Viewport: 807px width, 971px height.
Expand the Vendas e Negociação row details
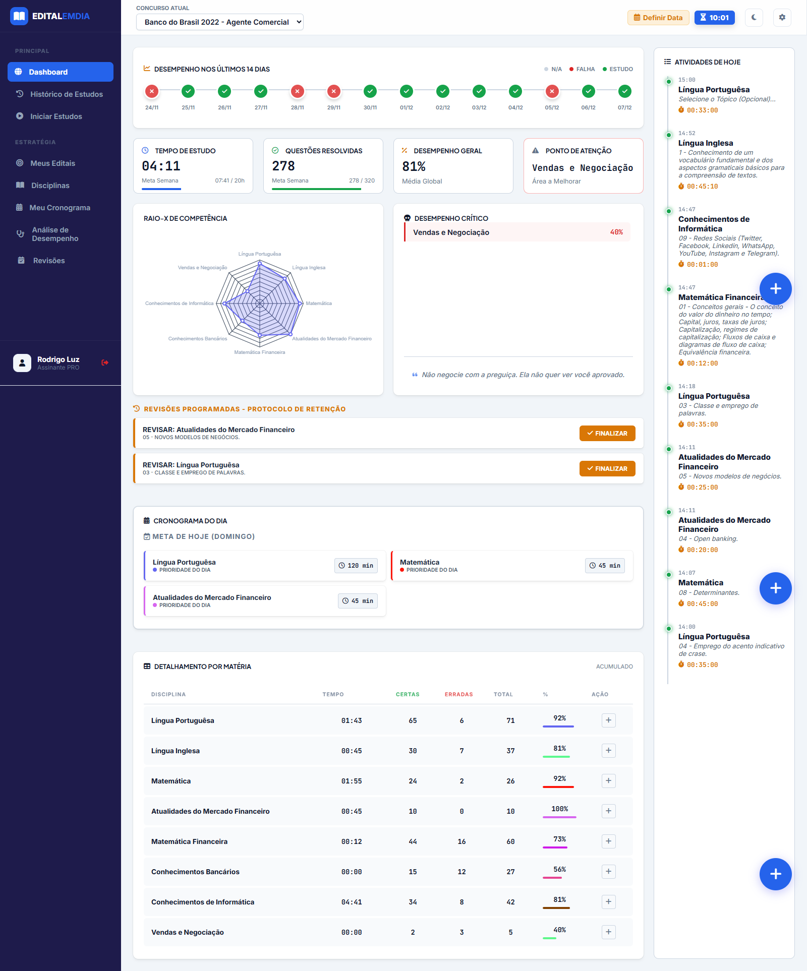click(x=608, y=932)
